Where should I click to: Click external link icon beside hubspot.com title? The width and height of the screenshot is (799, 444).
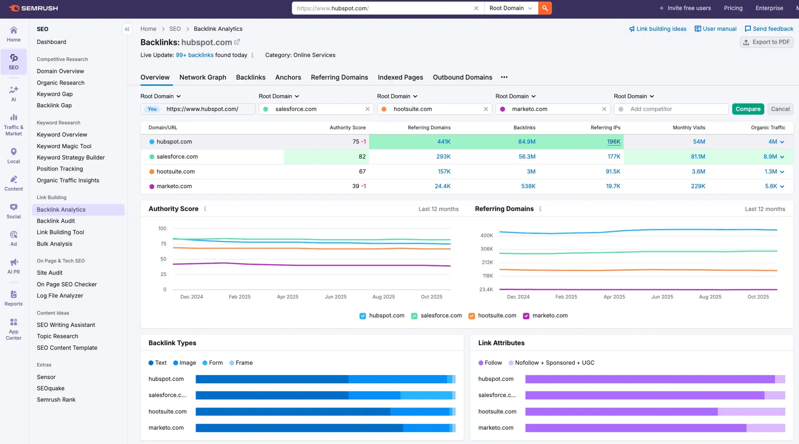pyautogui.click(x=237, y=42)
